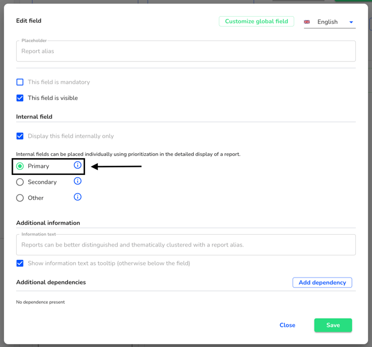Image resolution: width=372 pixels, height=347 pixels.
Task: Close the Edit field dialog
Action: point(287,325)
